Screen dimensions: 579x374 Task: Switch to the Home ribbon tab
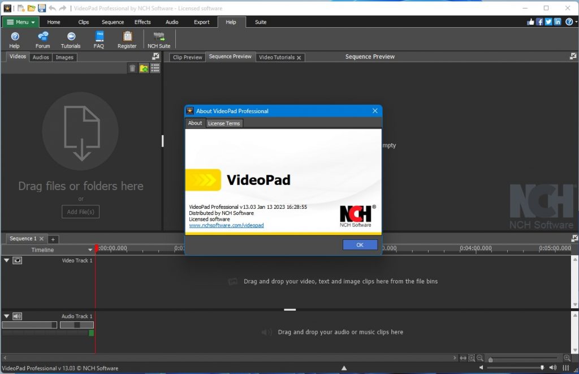54,22
